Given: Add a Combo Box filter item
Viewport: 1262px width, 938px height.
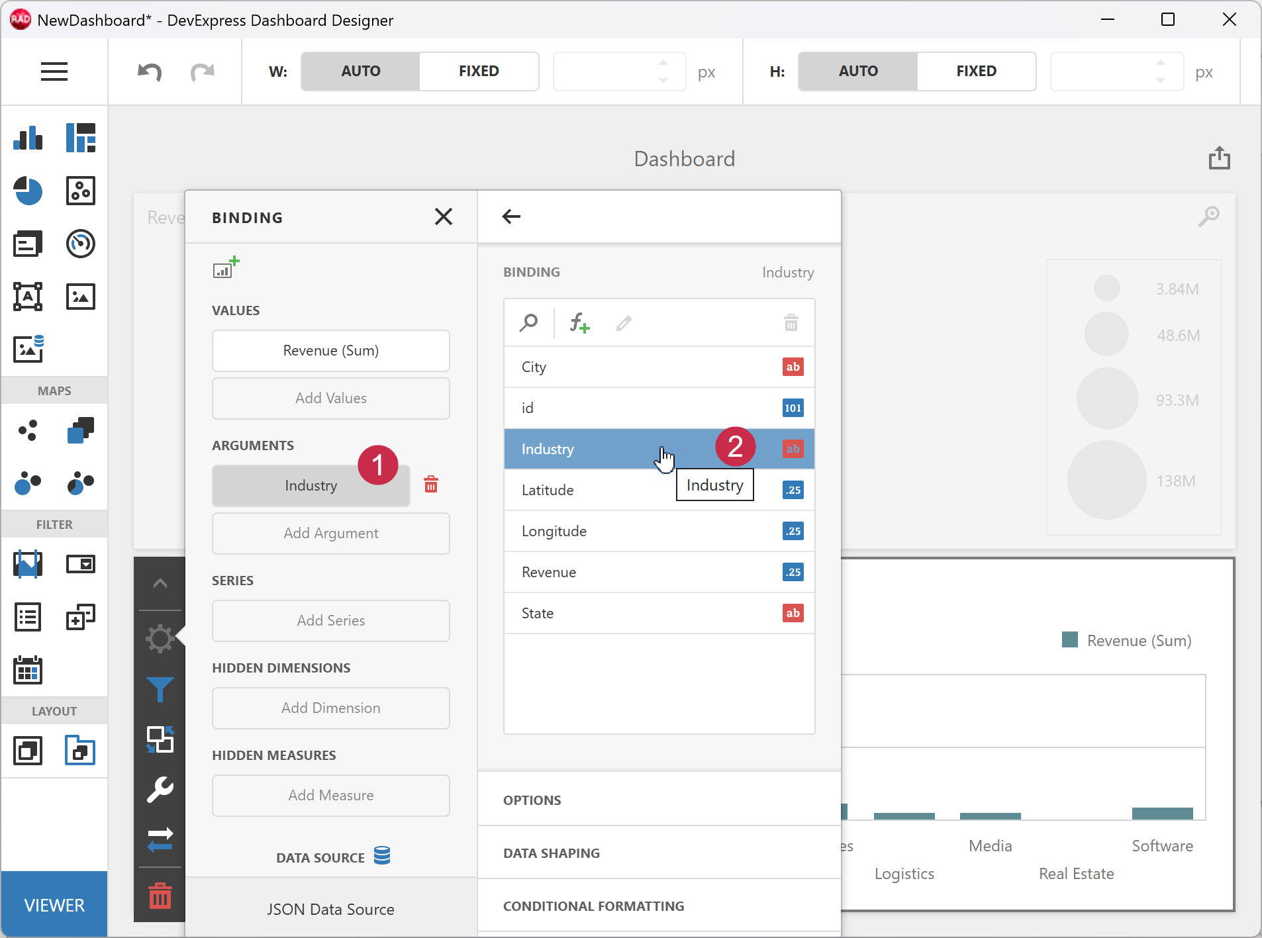Looking at the screenshot, I should click(81, 564).
